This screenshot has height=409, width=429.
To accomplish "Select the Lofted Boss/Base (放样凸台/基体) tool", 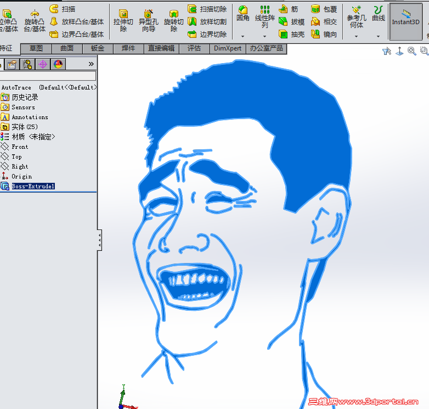I will (x=77, y=21).
